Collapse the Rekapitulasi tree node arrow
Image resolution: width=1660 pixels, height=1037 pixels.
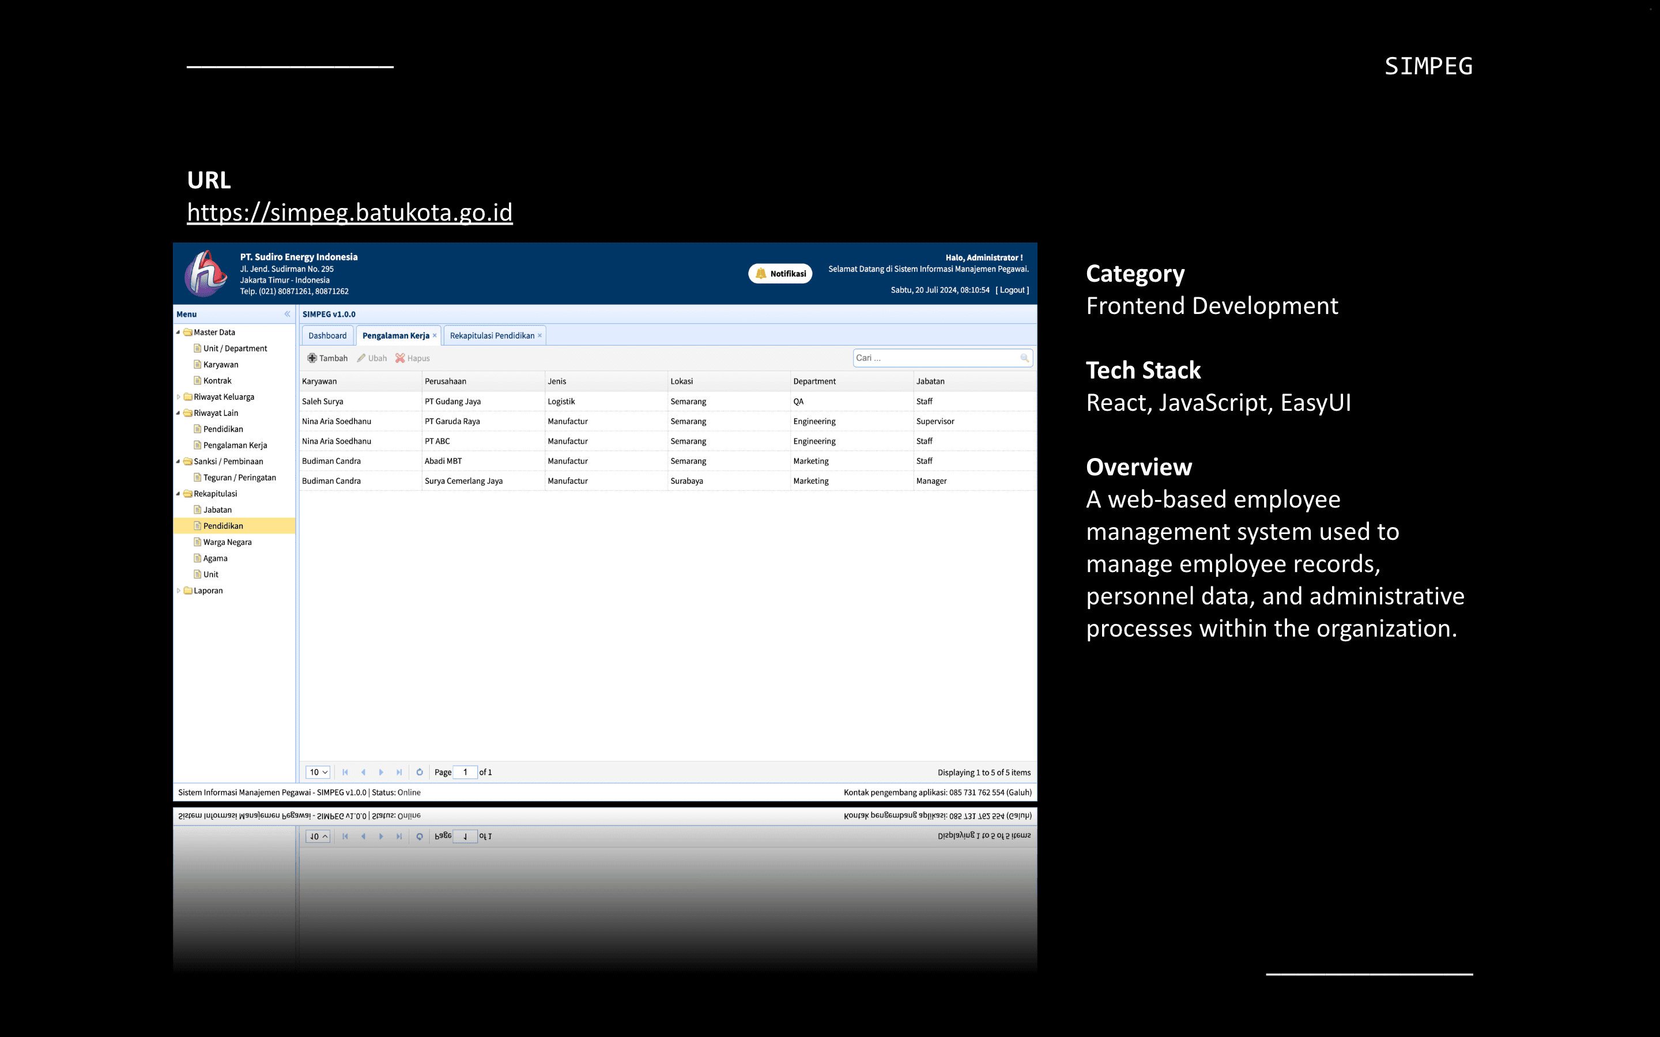[178, 494]
